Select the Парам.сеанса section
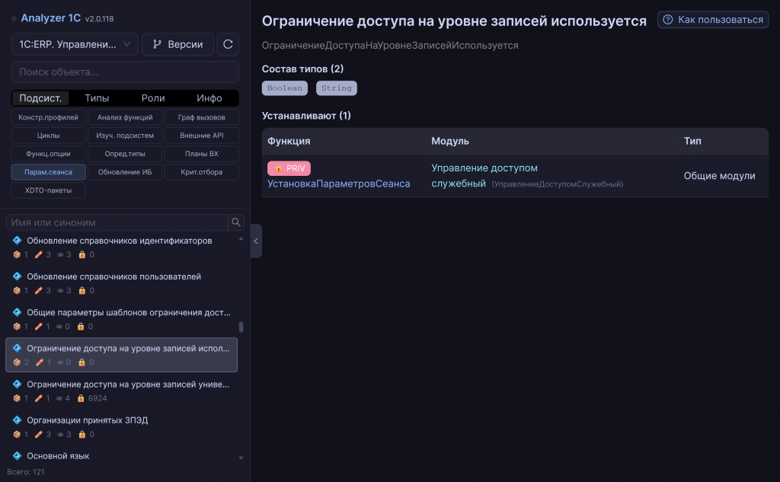This screenshot has width=780, height=482. pos(48,172)
